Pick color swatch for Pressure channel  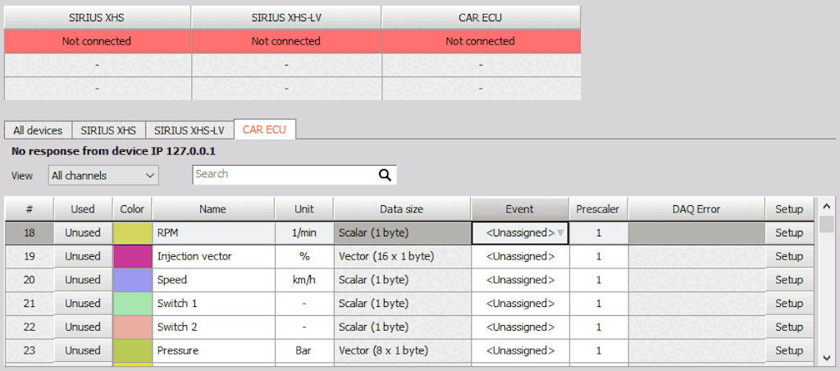point(132,350)
